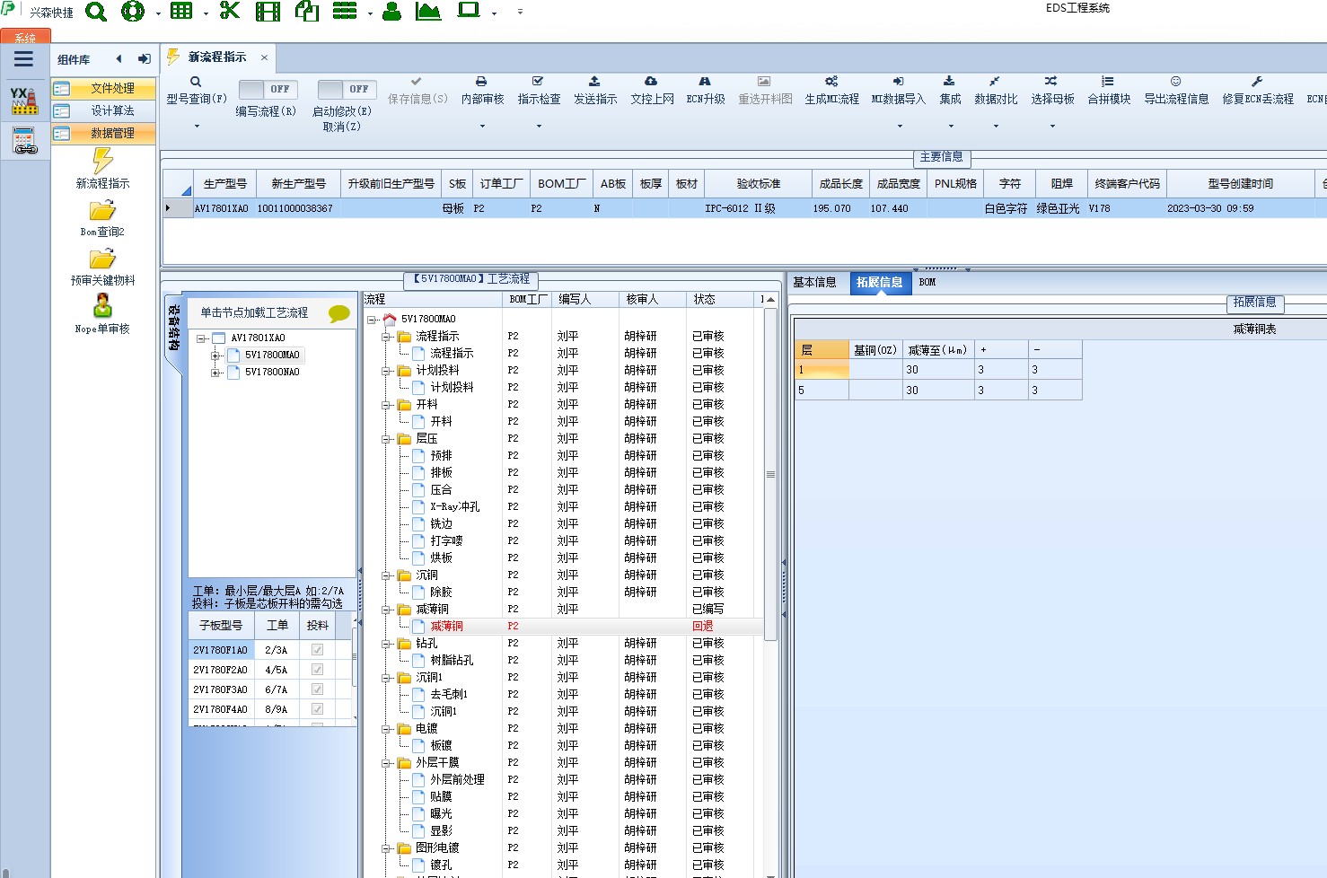
Task: Click the list lines icon in top bar
Action: click(345, 12)
